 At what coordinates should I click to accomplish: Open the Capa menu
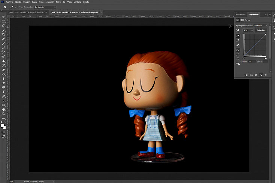(x=34, y=2)
